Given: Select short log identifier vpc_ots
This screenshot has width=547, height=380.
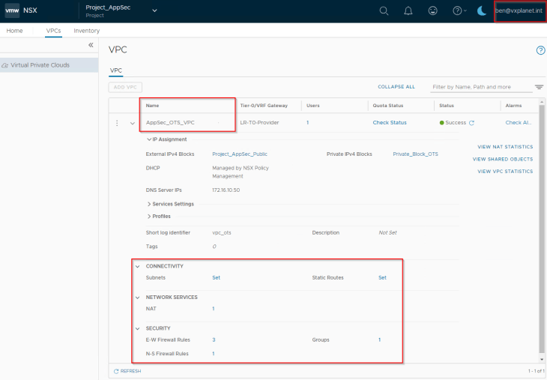Looking at the screenshot, I should (x=222, y=233).
